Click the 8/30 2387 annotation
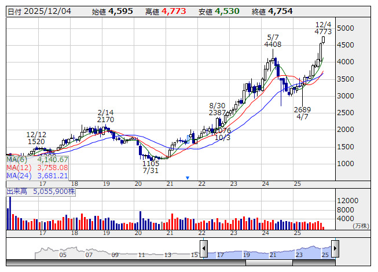 point(217,109)
